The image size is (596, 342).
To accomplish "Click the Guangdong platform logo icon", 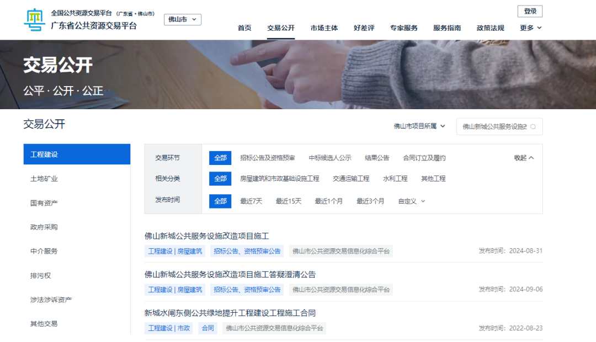I will 35,20.
